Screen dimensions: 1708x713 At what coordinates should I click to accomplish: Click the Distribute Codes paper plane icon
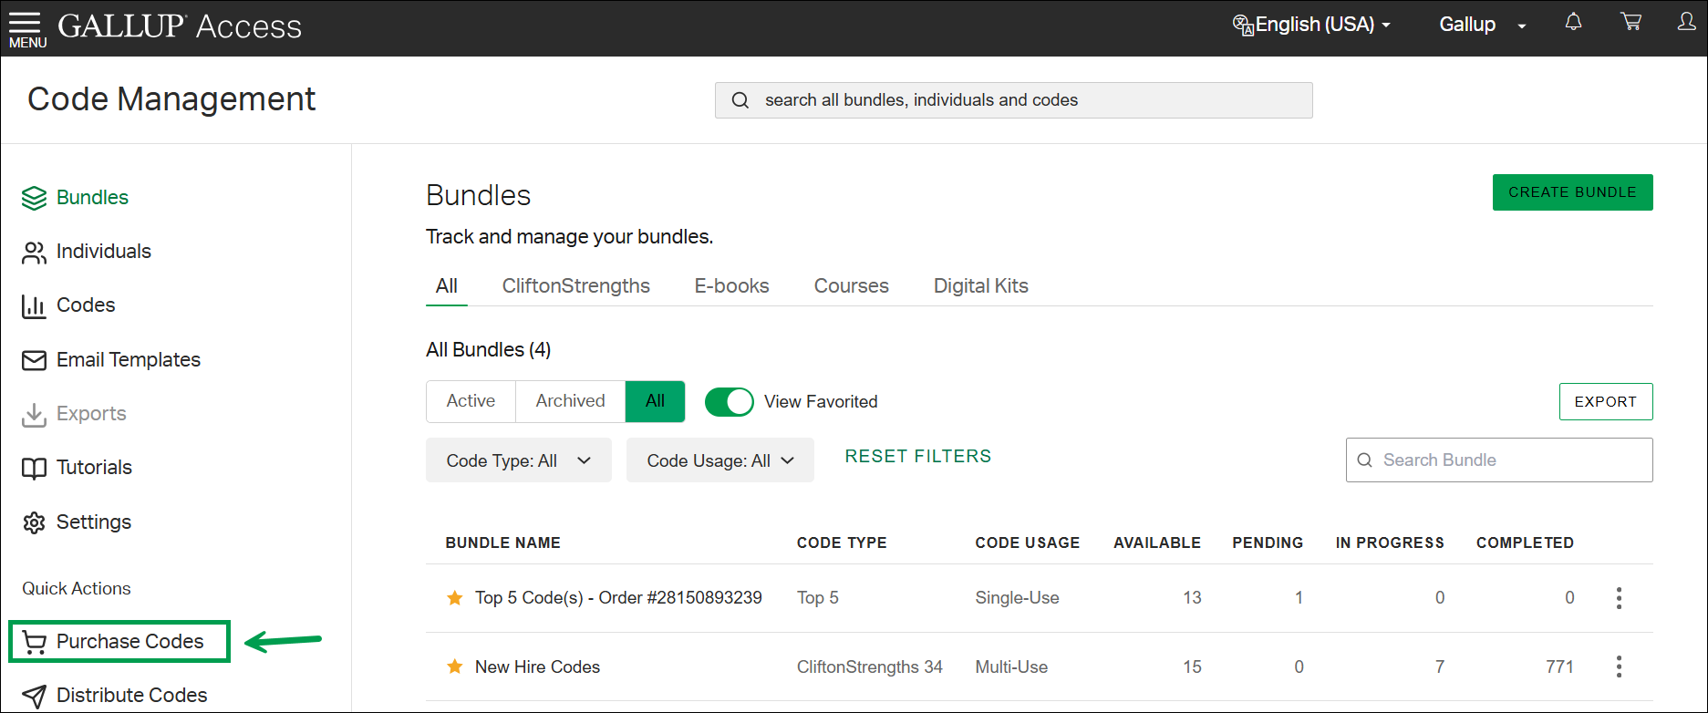click(x=34, y=697)
